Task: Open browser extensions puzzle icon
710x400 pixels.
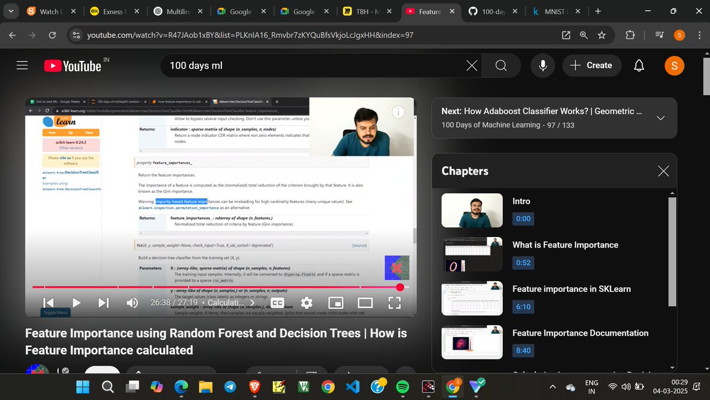Action: [630, 35]
